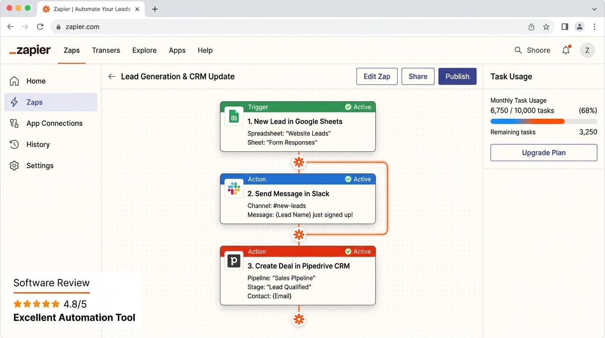Toggle the browser side panel icon

(565, 27)
